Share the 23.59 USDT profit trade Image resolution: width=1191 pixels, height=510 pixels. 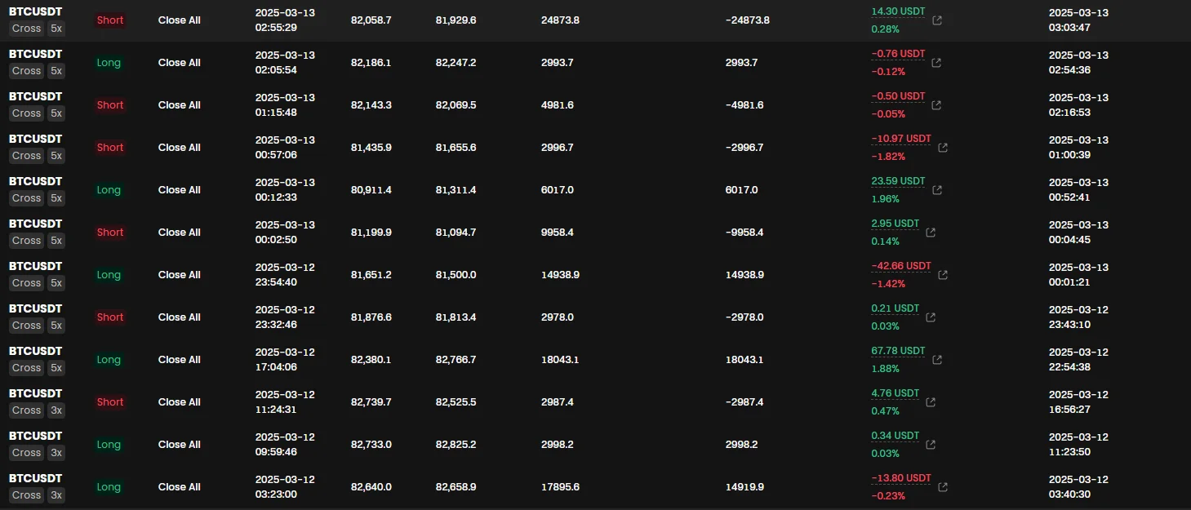[x=937, y=190]
